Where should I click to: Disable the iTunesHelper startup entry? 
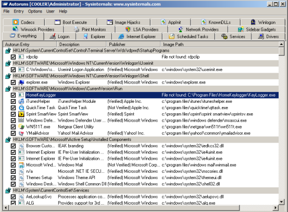click(13, 101)
